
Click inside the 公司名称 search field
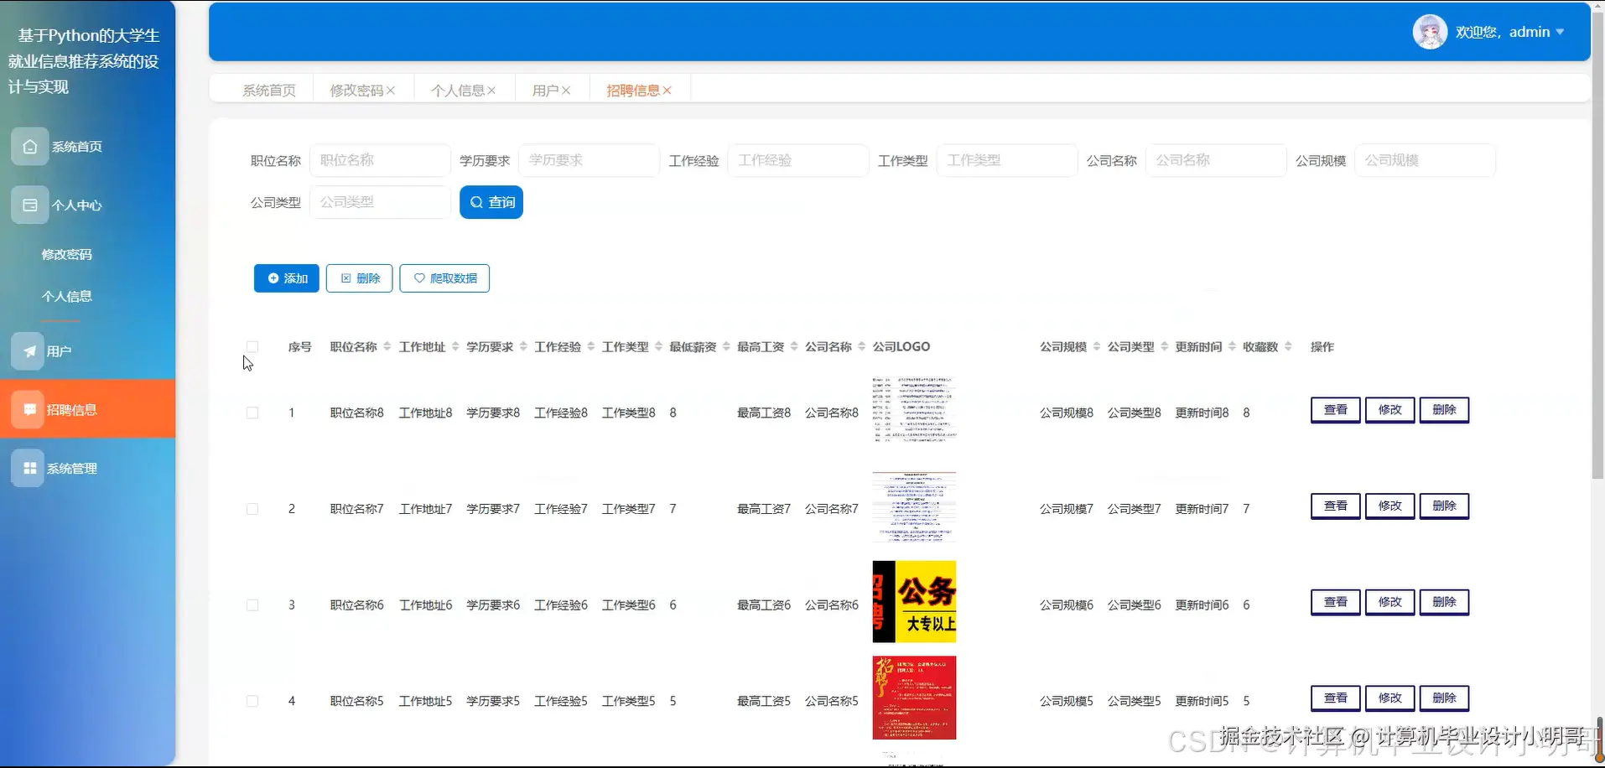click(1216, 159)
